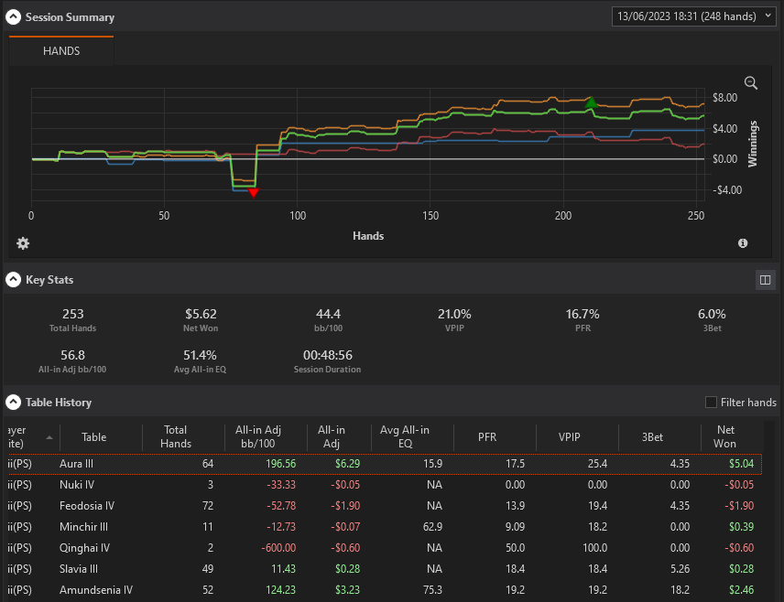The image size is (784, 602).
Task: Select the HANDS tab
Action: tap(61, 51)
